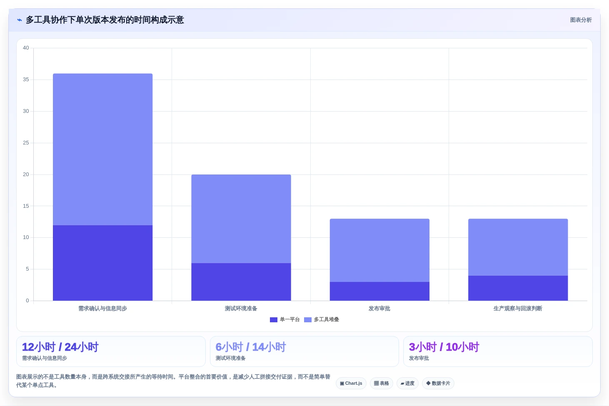Viewport: 609px width, 406px height.
Task: Select the 数据卡片 tag chip
Action: pyautogui.click(x=438, y=384)
